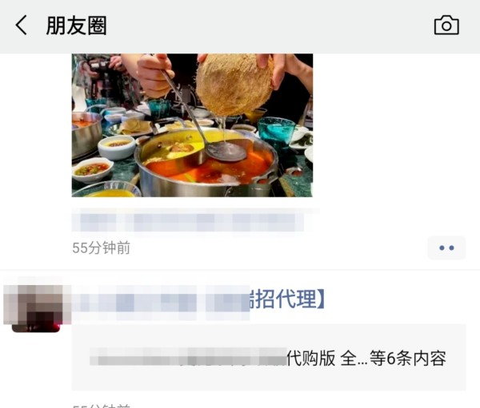Image resolution: width=480 pixels, height=408 pixels.
Task: Tap the coconut being poured in the photo
Action: click(x=234, y=82)
